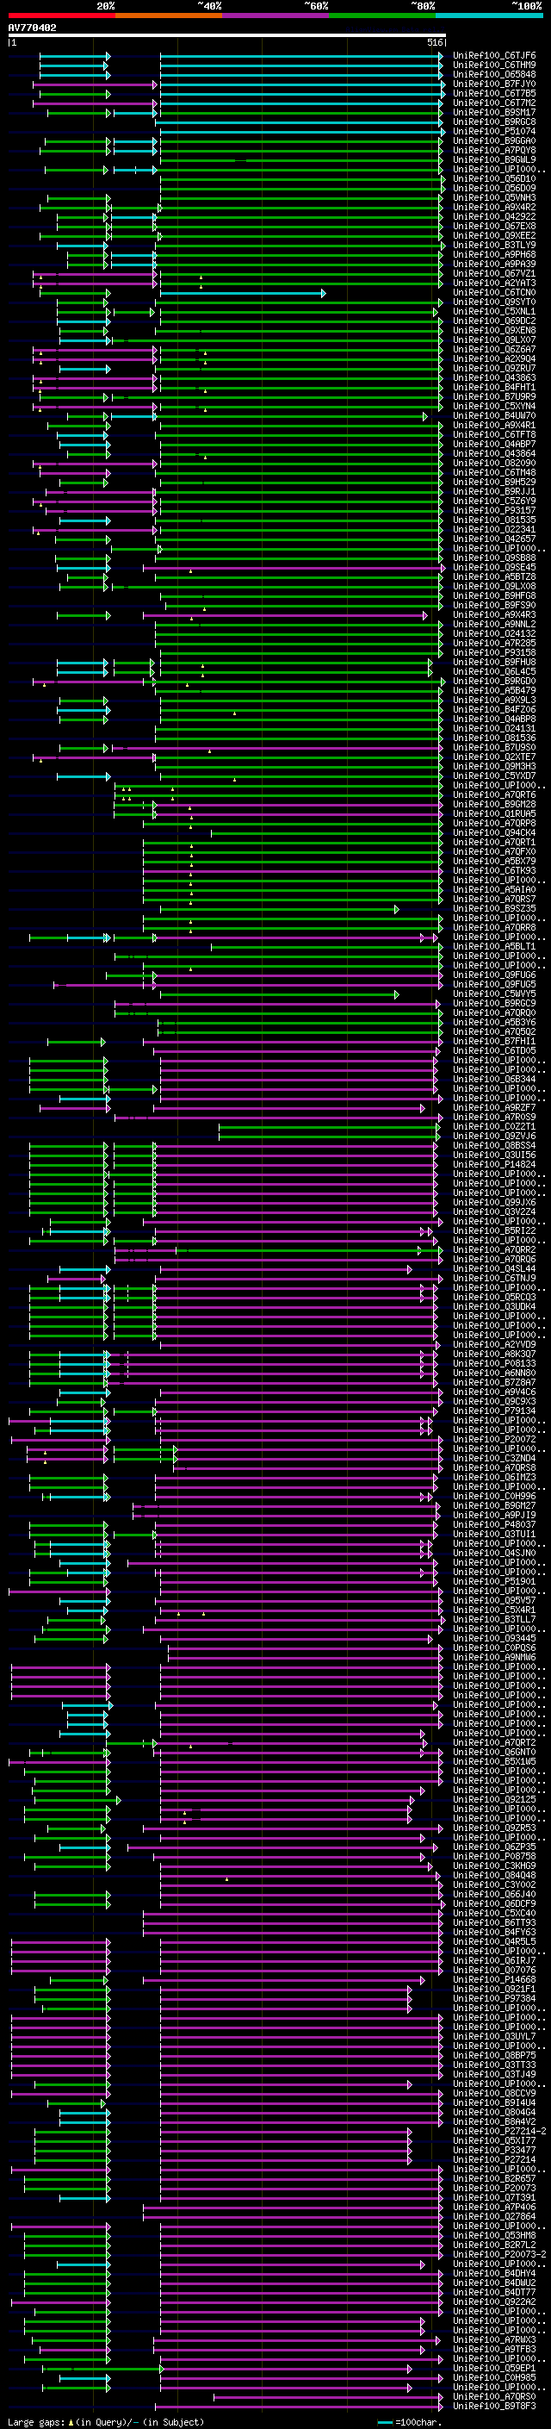This screenshot has width=551, height=2429.
Task: Select the UniRef100_C6TCN0 label
Action: pos(494,292)
